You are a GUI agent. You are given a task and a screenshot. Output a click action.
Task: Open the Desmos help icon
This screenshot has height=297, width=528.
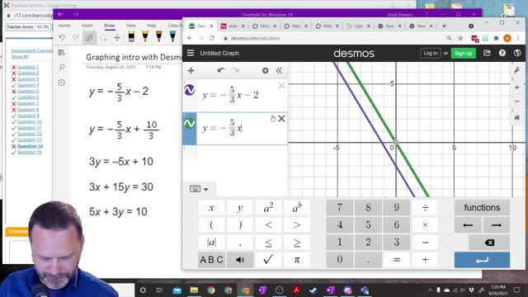502,53
